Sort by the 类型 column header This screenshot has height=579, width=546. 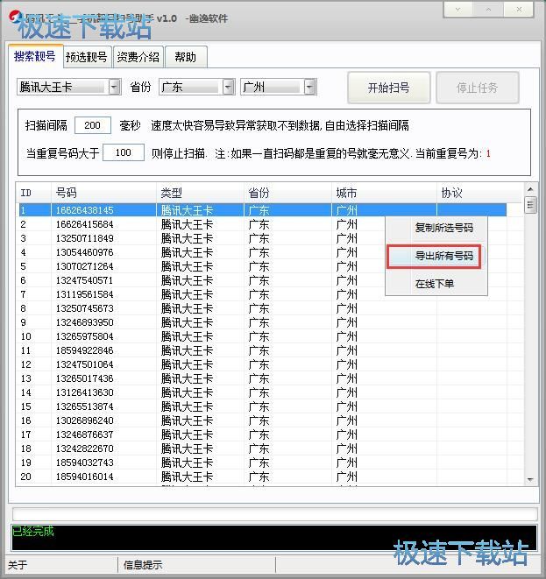(200, 193)
